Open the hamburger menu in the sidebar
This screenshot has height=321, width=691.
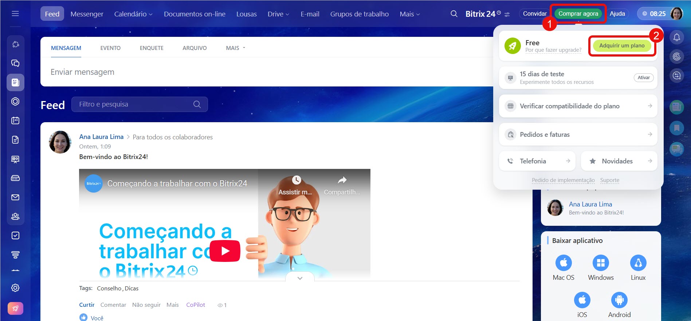(15, 13)
